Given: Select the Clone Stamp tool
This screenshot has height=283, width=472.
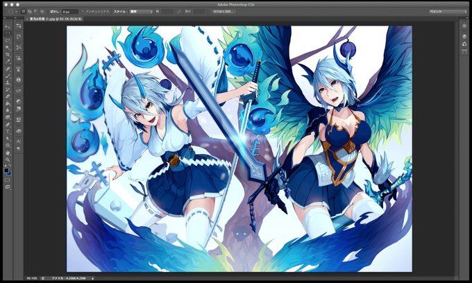Looking at the screenshot, I should pyautogui.click(x=8, y=82).
